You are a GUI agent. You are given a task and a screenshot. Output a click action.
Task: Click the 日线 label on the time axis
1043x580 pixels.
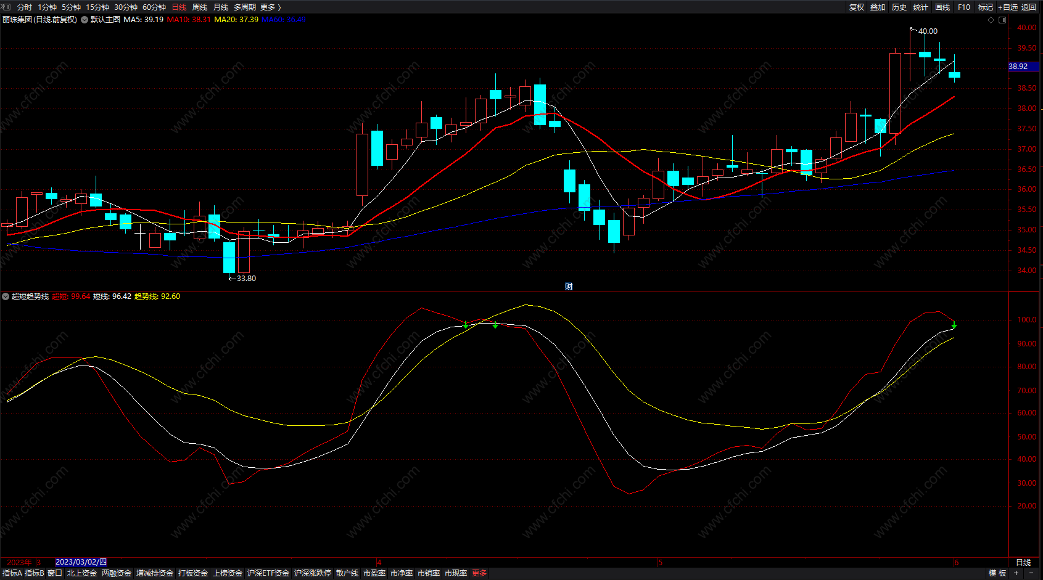click(1023, 563)
